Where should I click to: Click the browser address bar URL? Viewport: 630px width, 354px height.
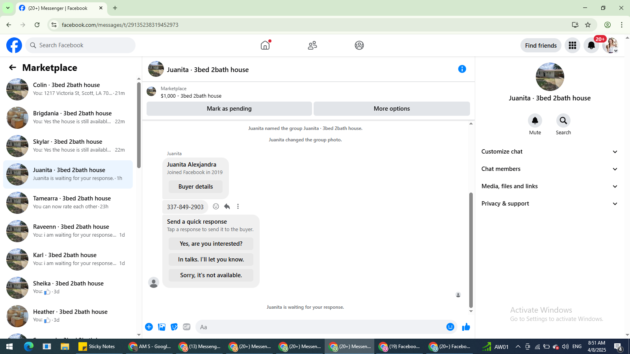pos(120,25)
